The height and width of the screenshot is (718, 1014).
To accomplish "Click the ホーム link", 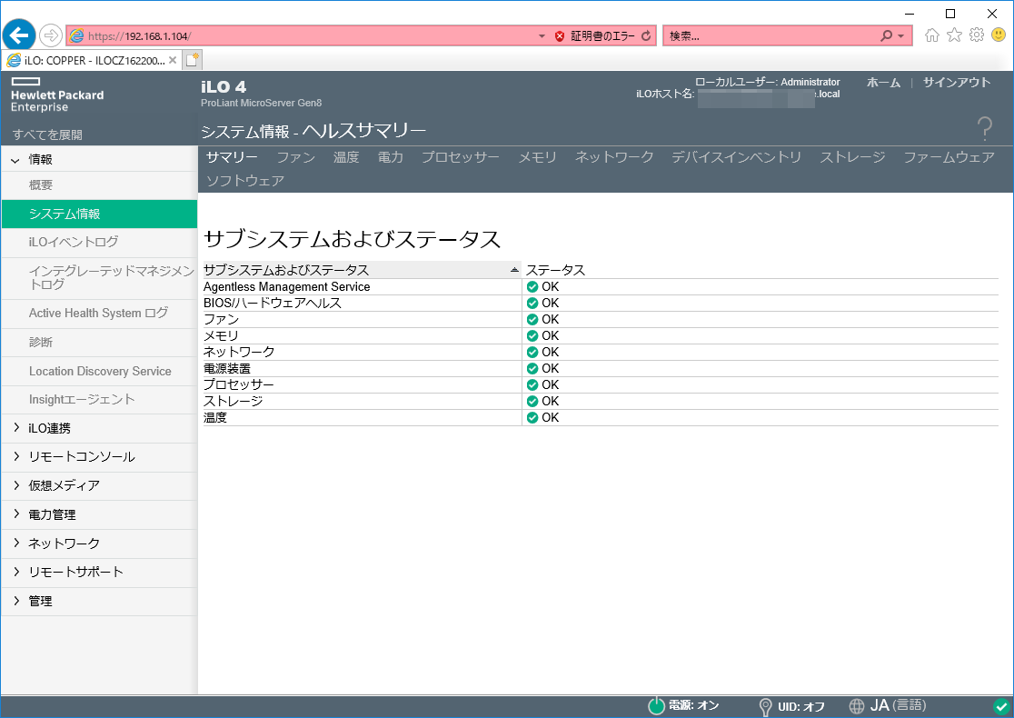I will (883, 83).
